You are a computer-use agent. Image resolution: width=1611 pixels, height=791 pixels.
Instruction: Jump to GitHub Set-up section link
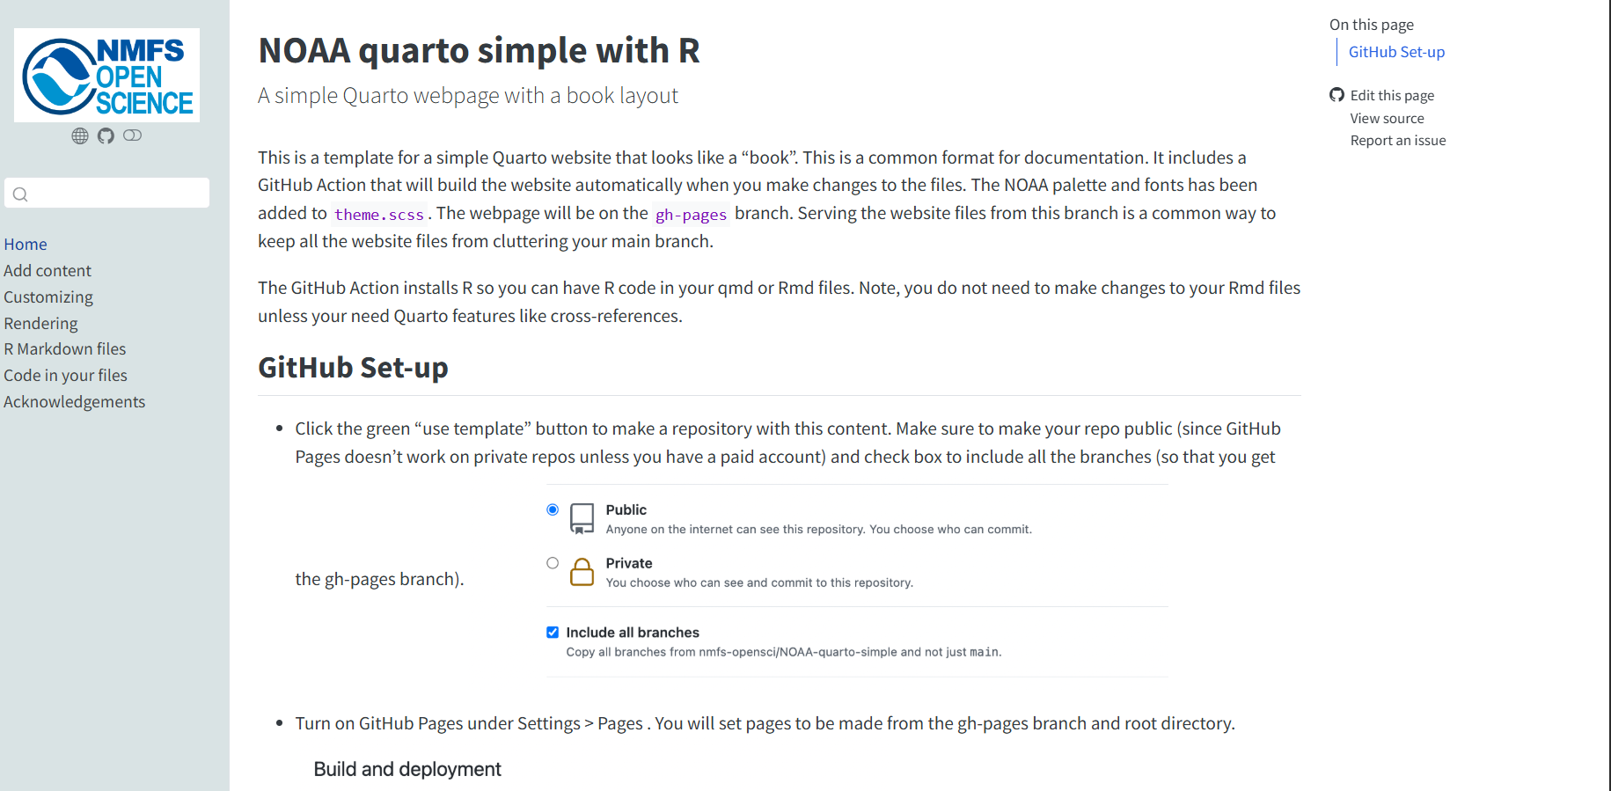tap(1396, 52)
